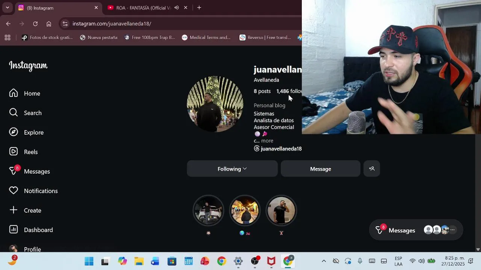
Task: Show hidden tray icons chevron
Action: (324, 261)
